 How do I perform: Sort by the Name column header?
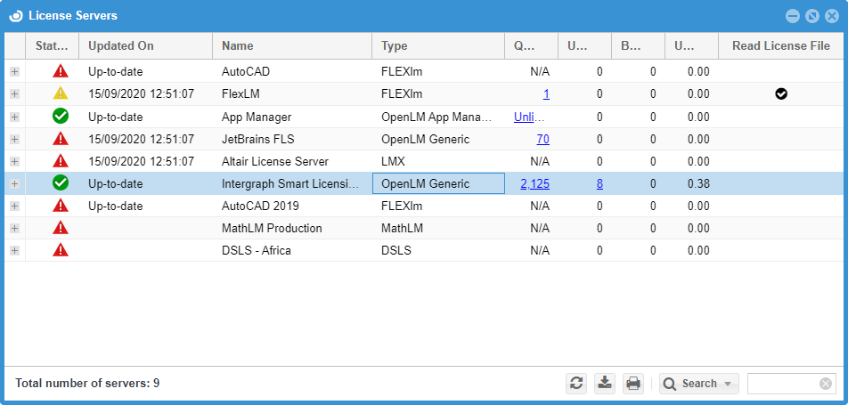pyautogui.click(x=291, y=46)
